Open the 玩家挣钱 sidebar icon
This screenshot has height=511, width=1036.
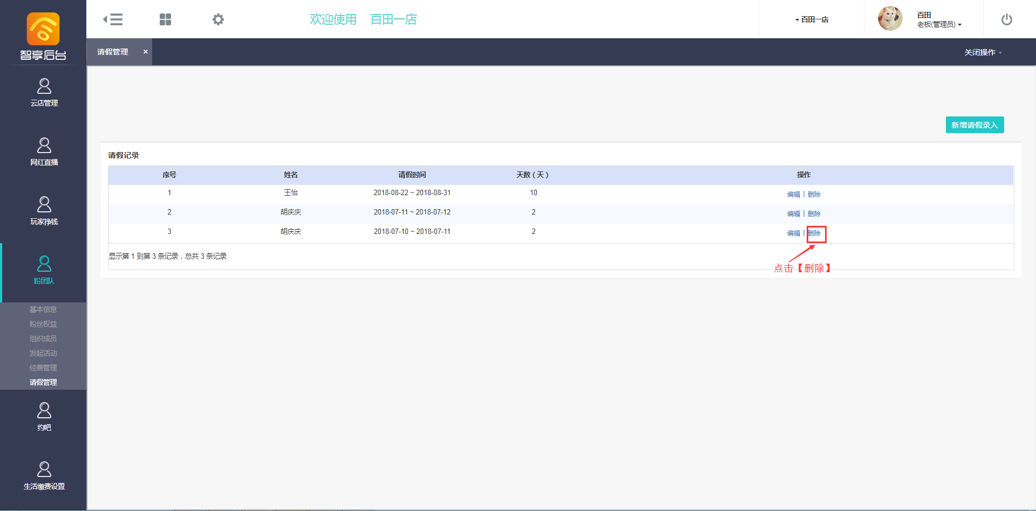pos(44,204)
